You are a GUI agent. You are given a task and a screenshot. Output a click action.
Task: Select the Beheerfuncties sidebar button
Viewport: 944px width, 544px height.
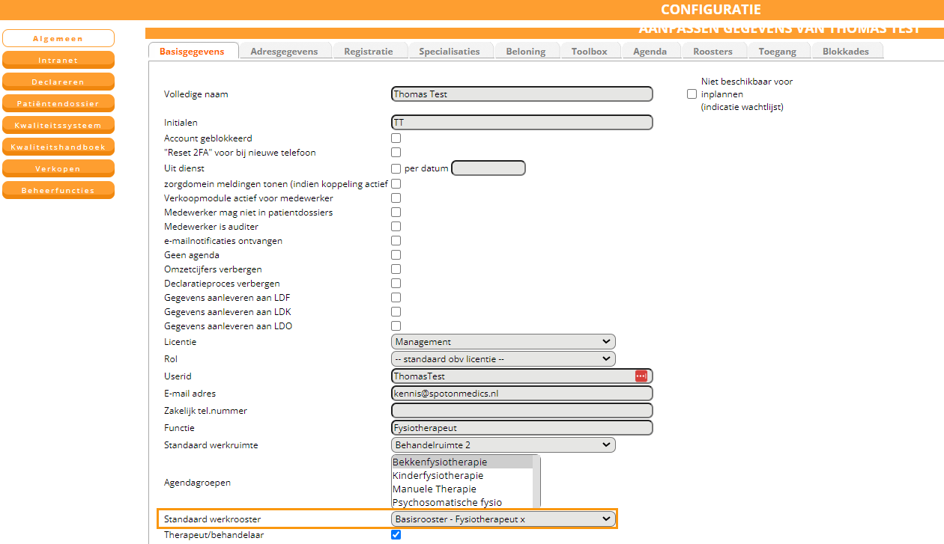click(x=58, y=191)
